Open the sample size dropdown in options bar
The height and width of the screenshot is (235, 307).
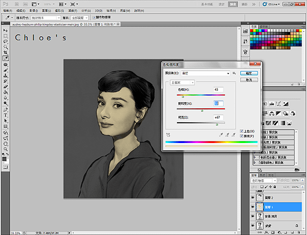[x=46, y=18]
